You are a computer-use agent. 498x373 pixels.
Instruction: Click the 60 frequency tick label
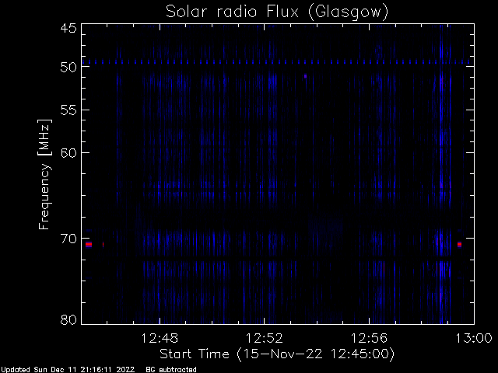(x=68, y=153)
